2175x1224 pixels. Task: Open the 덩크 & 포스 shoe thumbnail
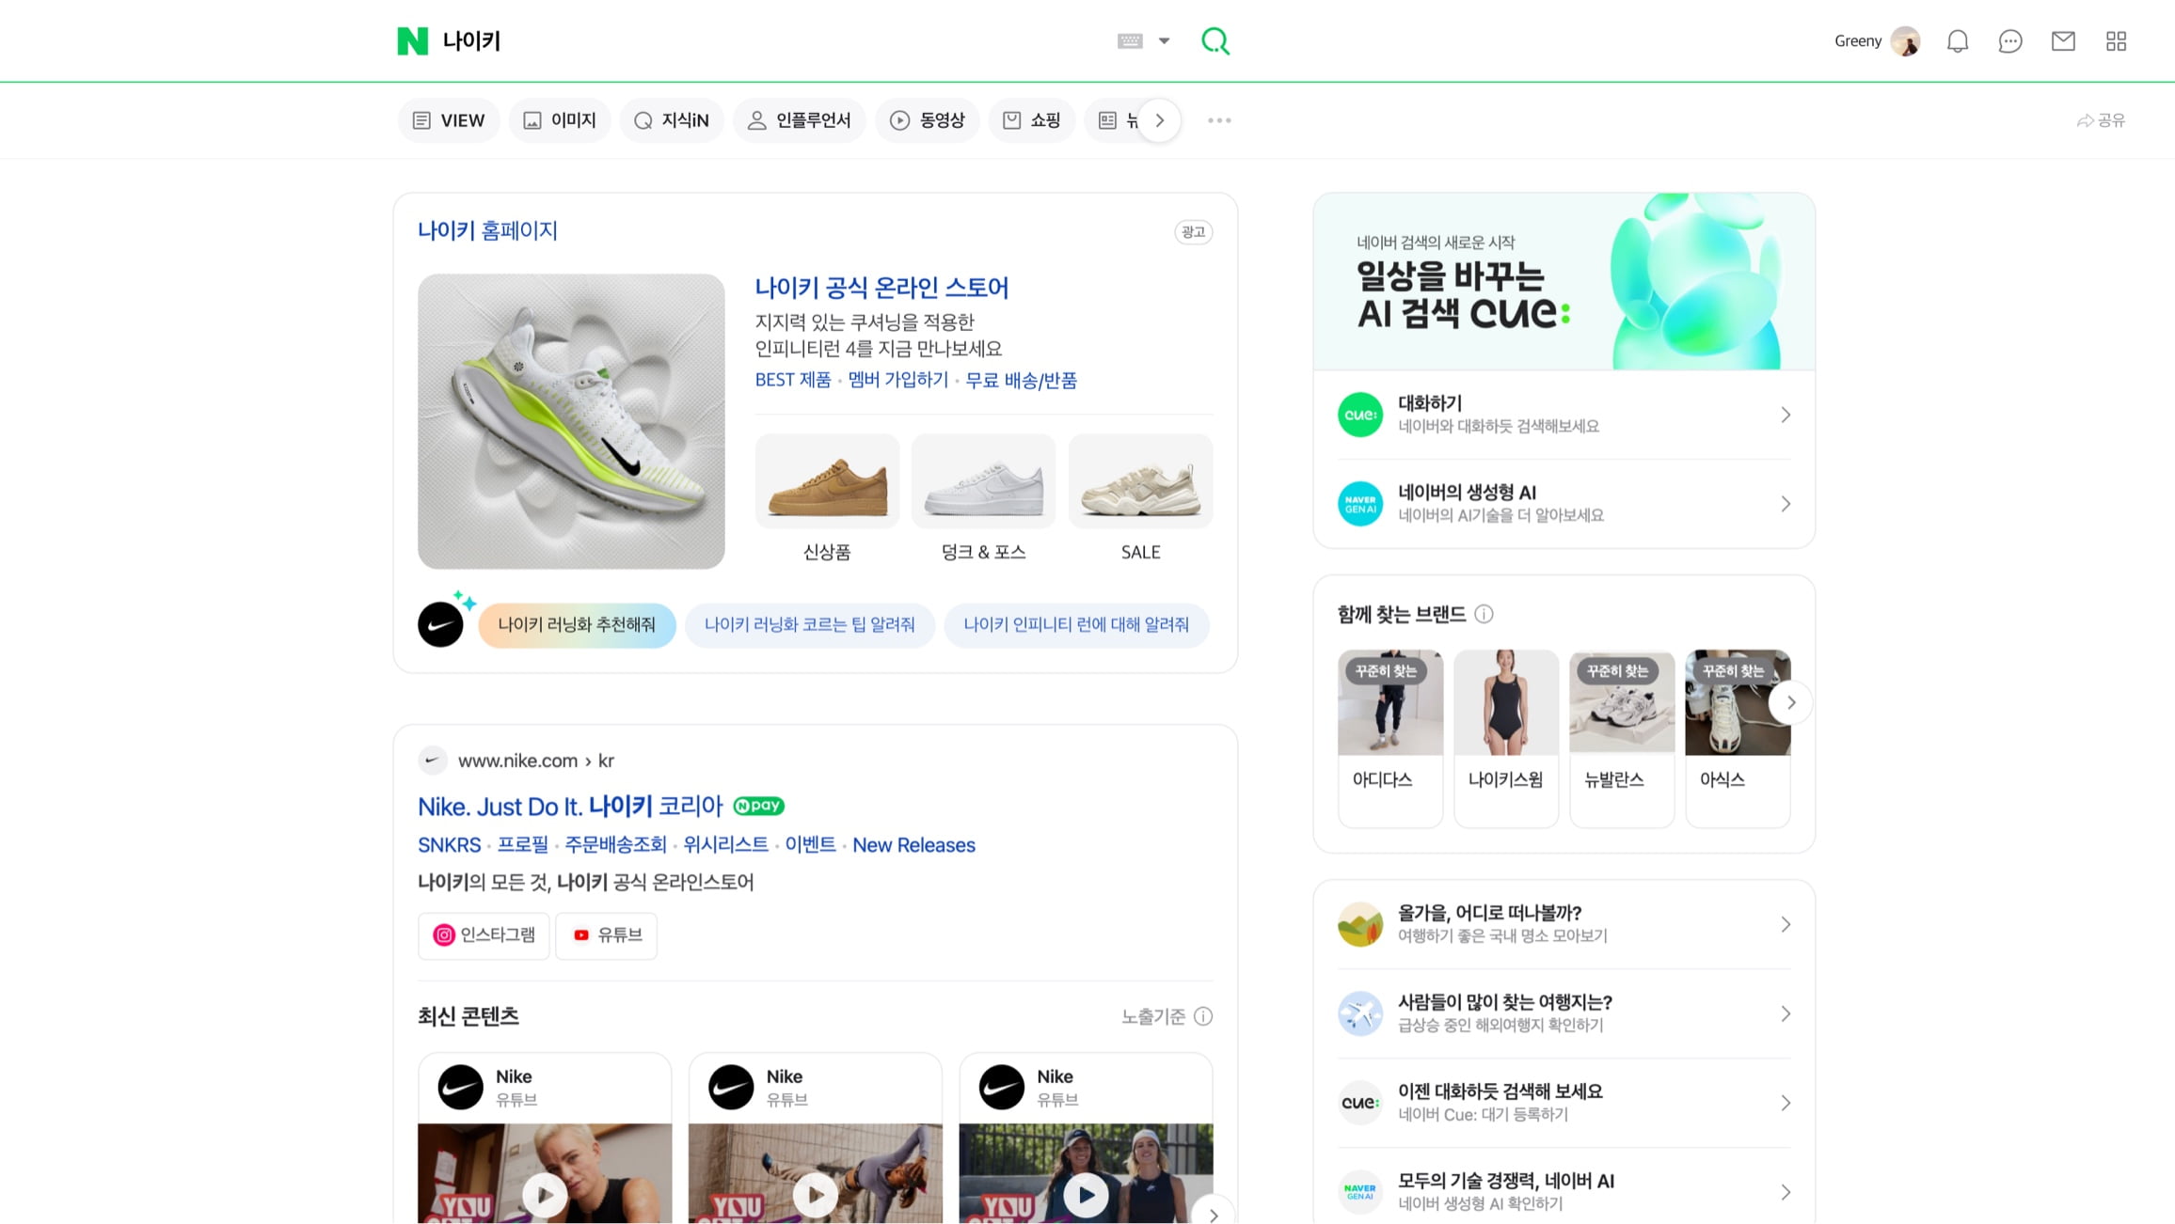coord(983,481)
